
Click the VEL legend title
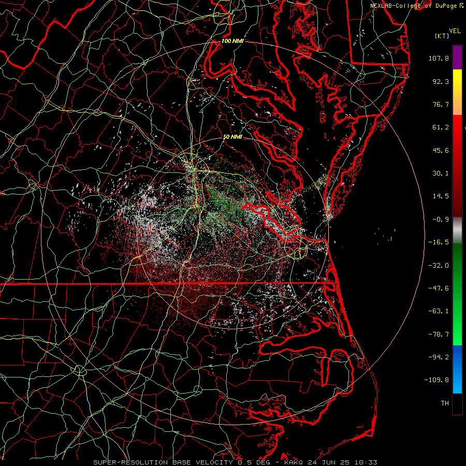click(x=455, y=31)
